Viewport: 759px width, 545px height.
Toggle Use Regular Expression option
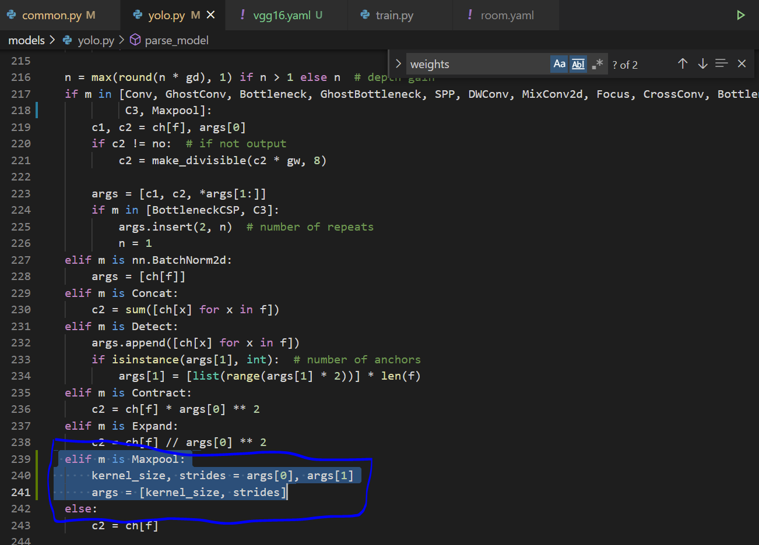(597, 64)
